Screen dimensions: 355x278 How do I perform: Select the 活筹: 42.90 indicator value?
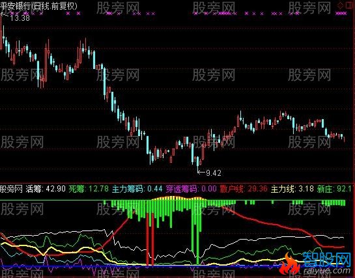(x=46, y=189)
